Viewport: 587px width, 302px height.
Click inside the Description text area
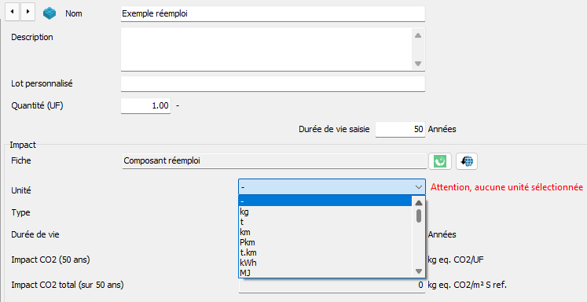[266, 49]
